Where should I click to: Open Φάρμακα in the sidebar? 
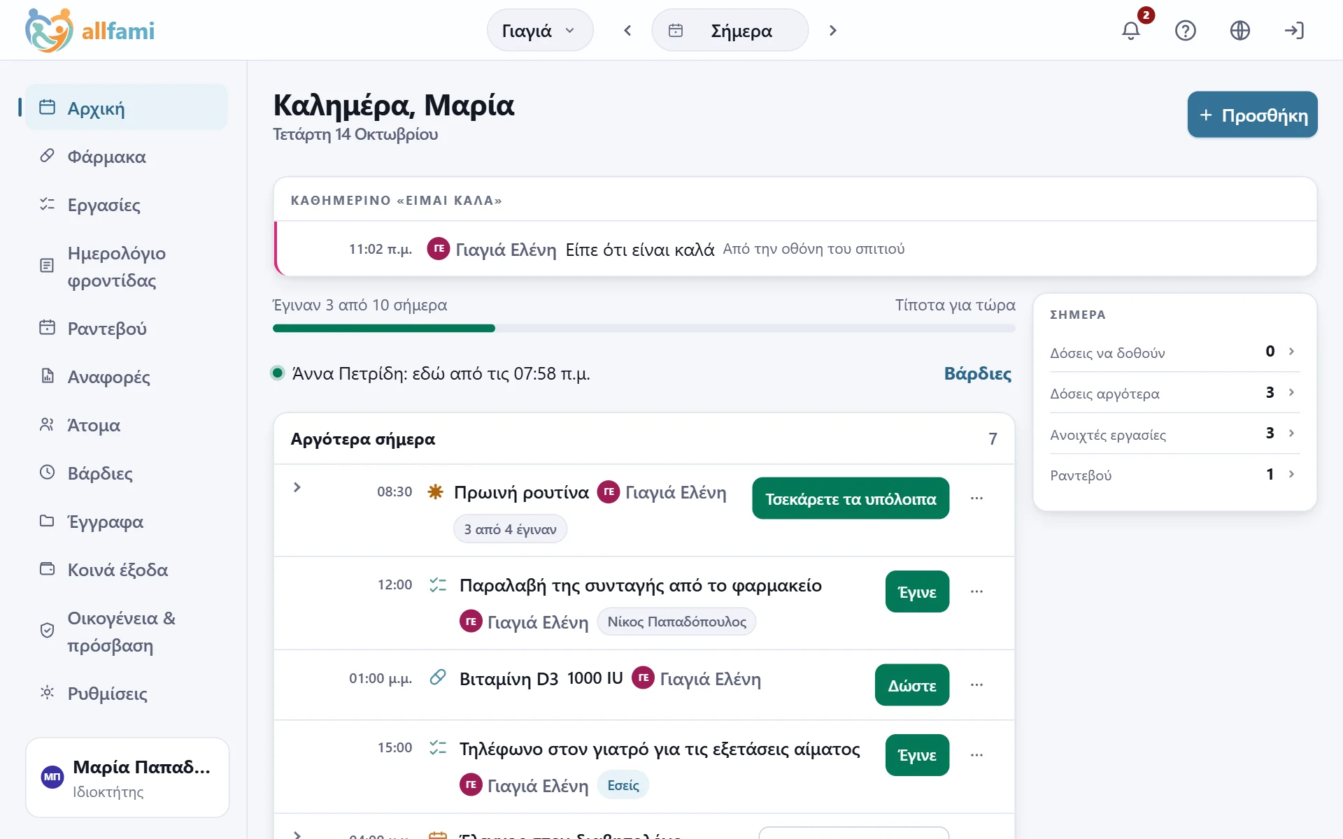coord(127,157)
